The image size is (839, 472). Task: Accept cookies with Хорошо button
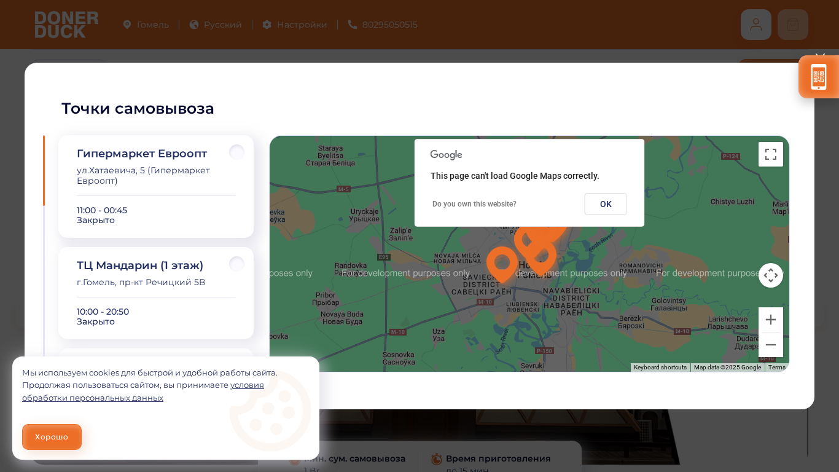coord(52,437)
